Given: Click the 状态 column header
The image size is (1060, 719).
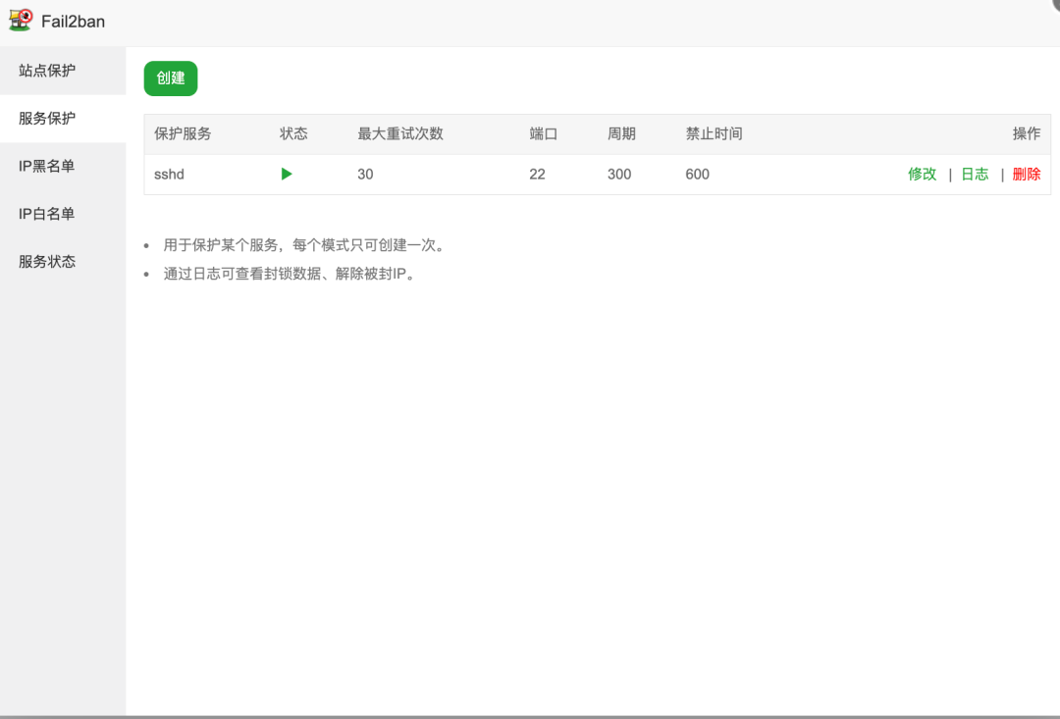Looking at the screenshot, I should point(292,133).
